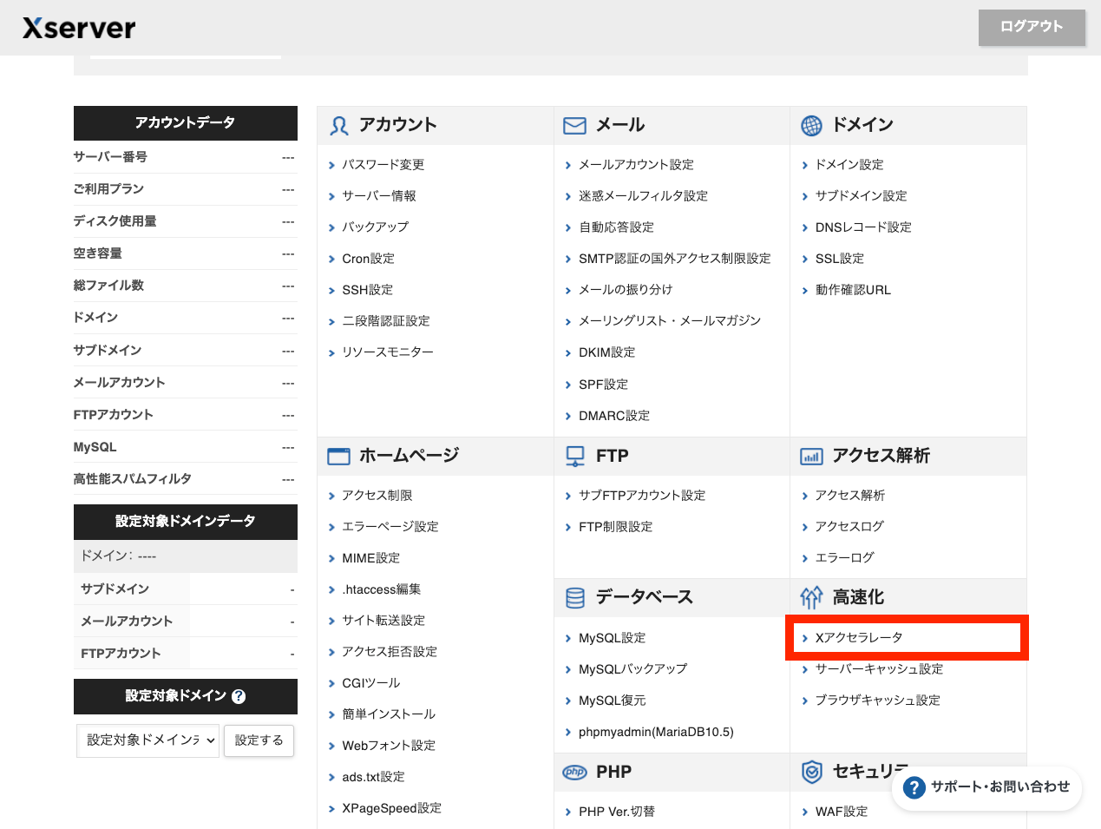Click the PHP logo icon
This screenshot has width=1101, height=829.
pos(574,772)
